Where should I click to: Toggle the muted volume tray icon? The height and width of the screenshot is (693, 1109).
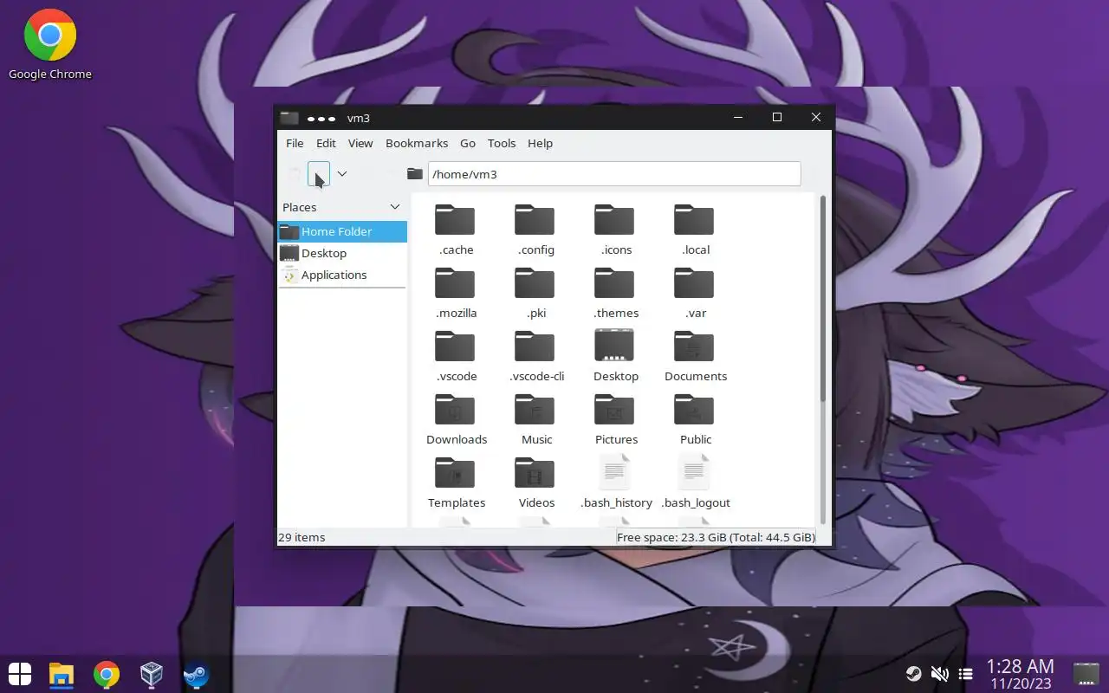point(939,674)
